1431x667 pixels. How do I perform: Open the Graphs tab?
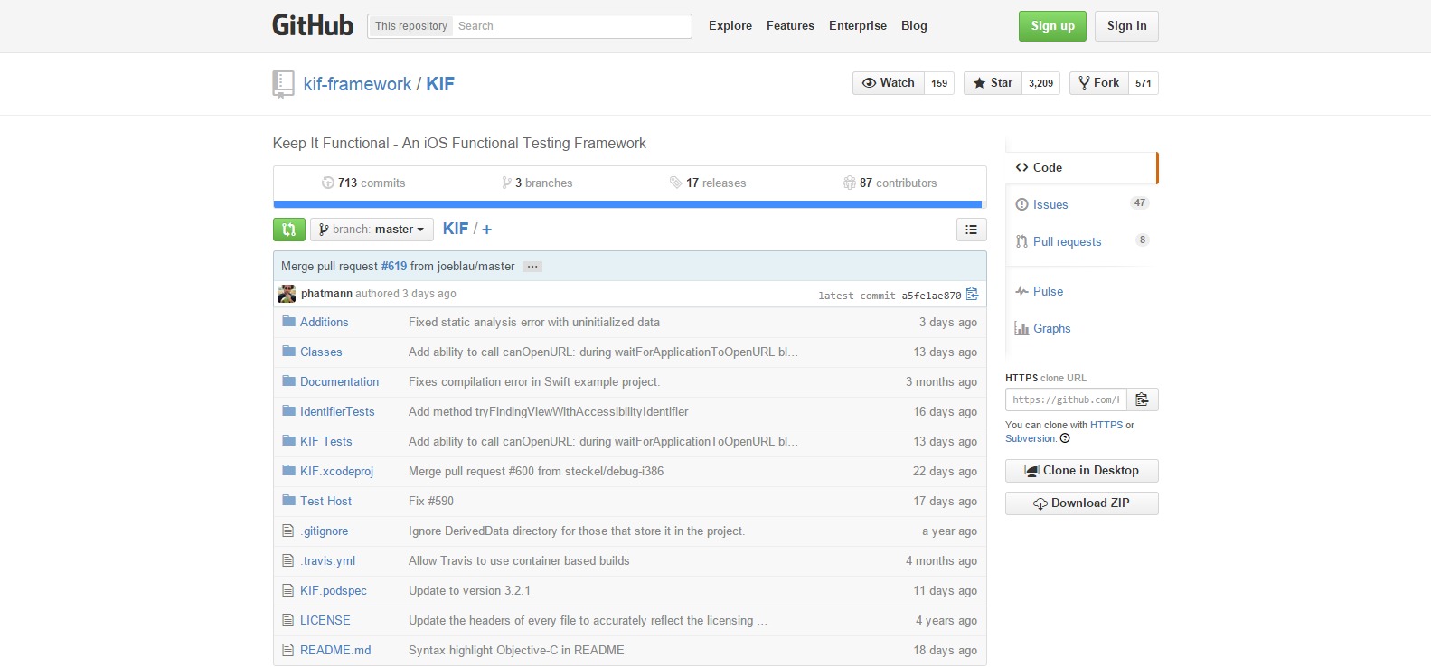[x=1080, y=328]
